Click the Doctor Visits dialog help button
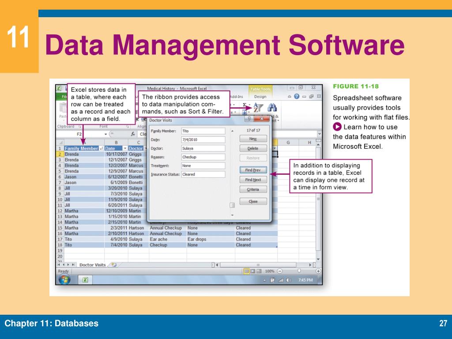 (x=249, y=119)
